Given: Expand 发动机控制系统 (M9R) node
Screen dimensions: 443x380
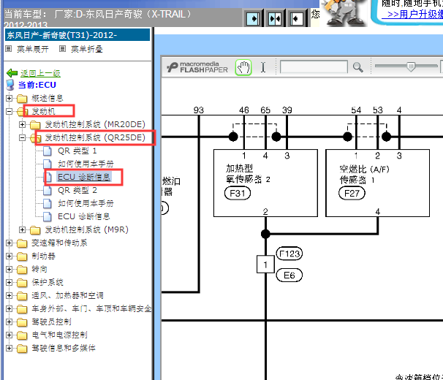Looking at the screenshot, I should coord(23,229).
